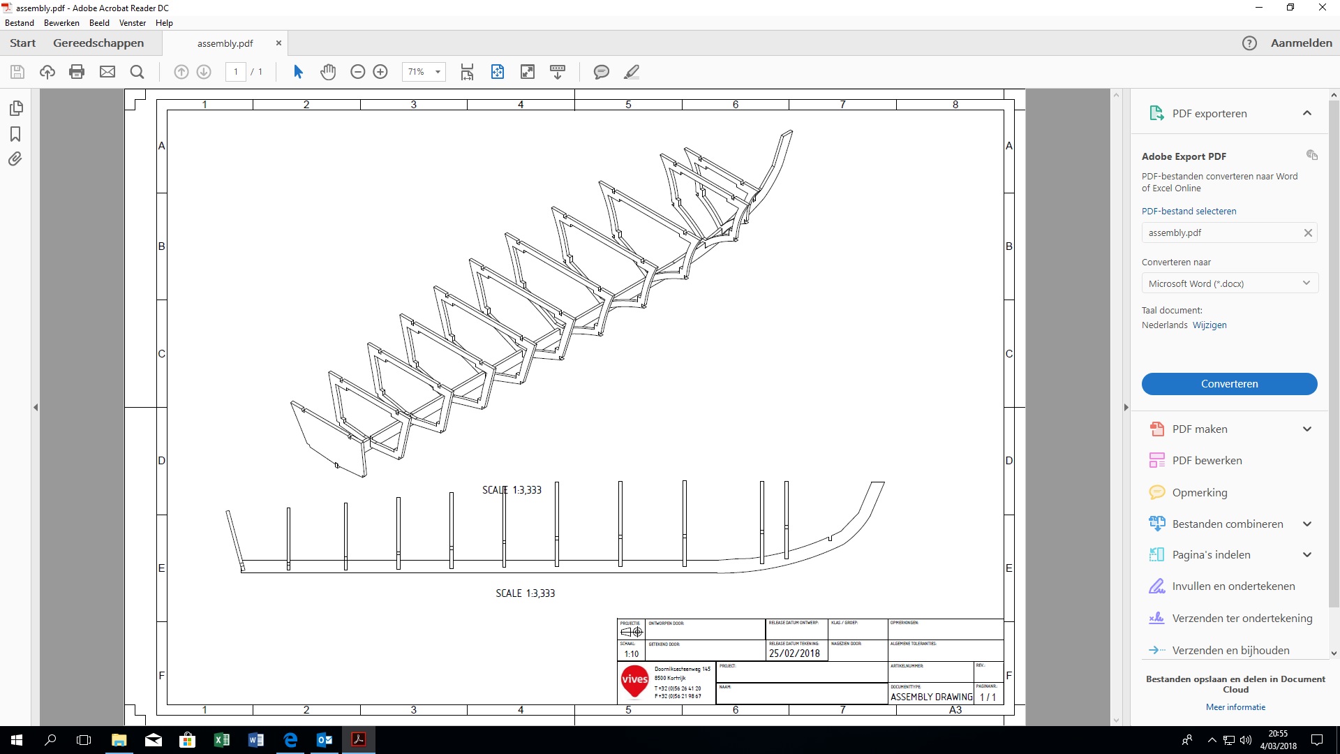Switch to the Start tab
This screenshot has height=754, width=1340.
click(x=23, y=43)
